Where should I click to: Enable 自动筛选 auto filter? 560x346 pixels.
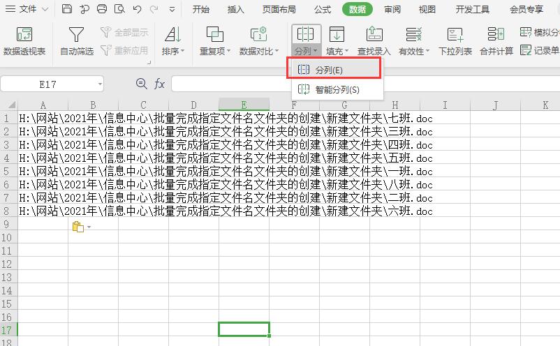click(76, 36)
